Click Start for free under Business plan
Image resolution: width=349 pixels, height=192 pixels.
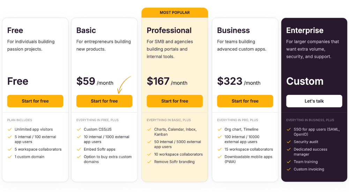245,101
